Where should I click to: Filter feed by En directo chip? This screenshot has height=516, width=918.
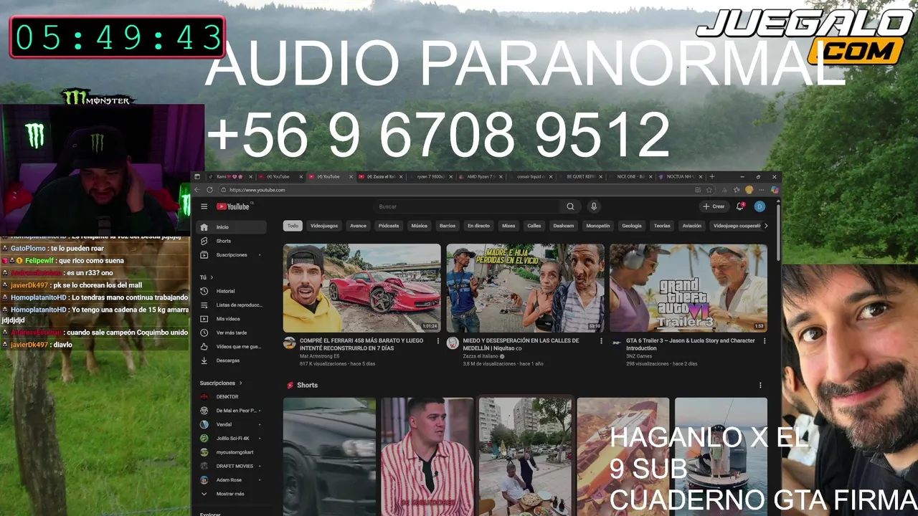tap(478, 226)
